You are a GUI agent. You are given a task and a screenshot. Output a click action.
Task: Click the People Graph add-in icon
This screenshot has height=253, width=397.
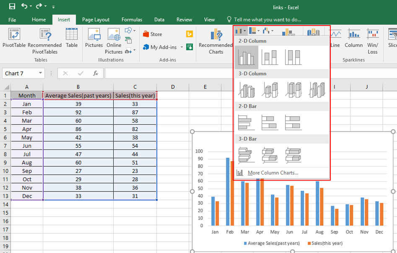(189, 47)
